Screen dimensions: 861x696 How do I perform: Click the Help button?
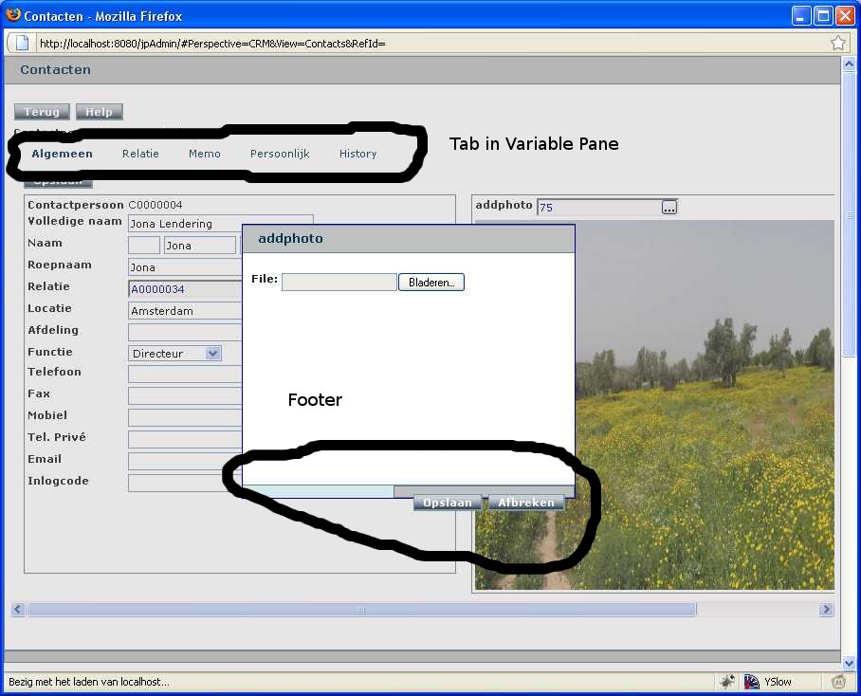point(99,112)
